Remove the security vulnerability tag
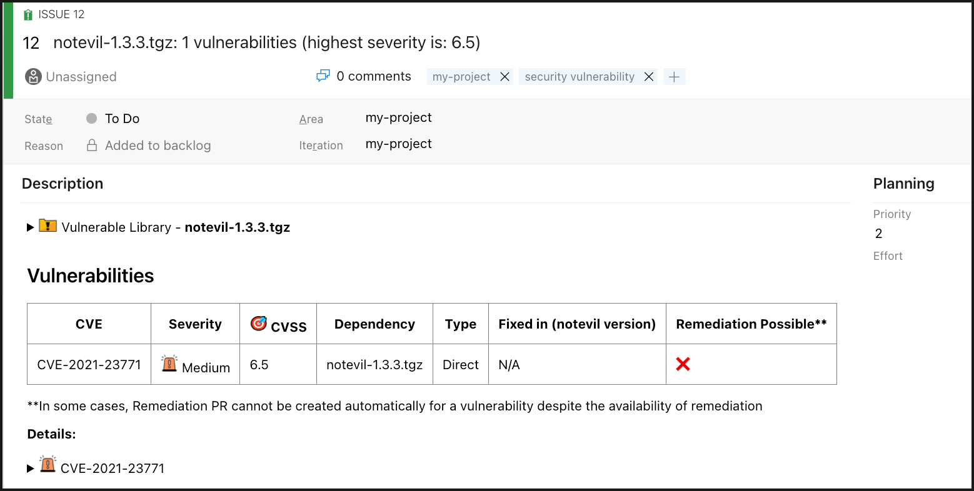 point(649,77)
